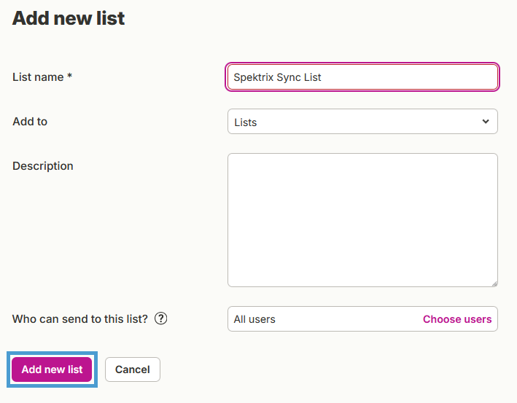Click inside the Description text area

point(362,220)
